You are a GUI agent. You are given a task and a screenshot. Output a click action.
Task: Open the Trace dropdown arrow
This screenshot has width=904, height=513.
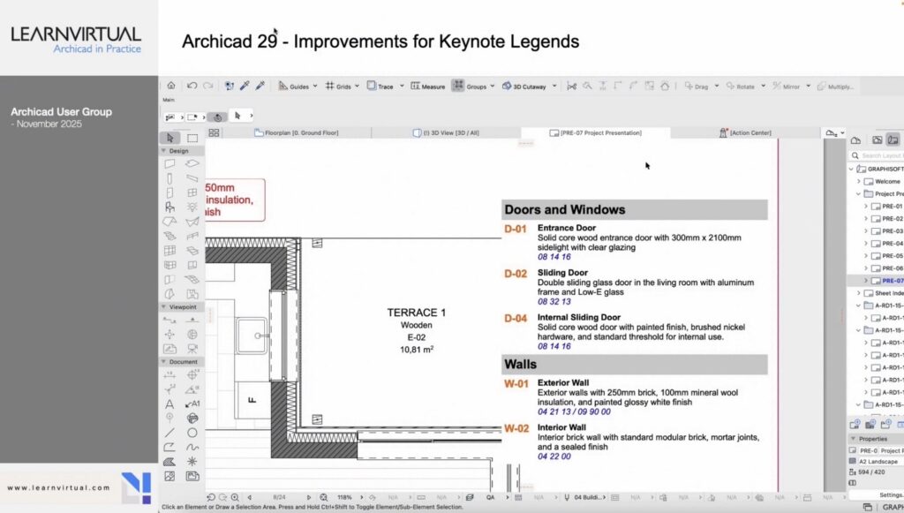[x=402, y=86]
